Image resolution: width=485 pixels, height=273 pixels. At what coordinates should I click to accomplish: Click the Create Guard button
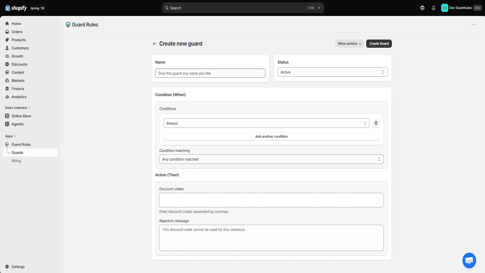coord(379,44)
